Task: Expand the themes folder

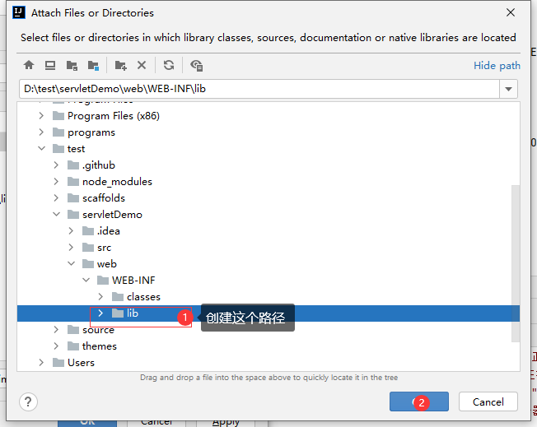Action: click(56, 346)
